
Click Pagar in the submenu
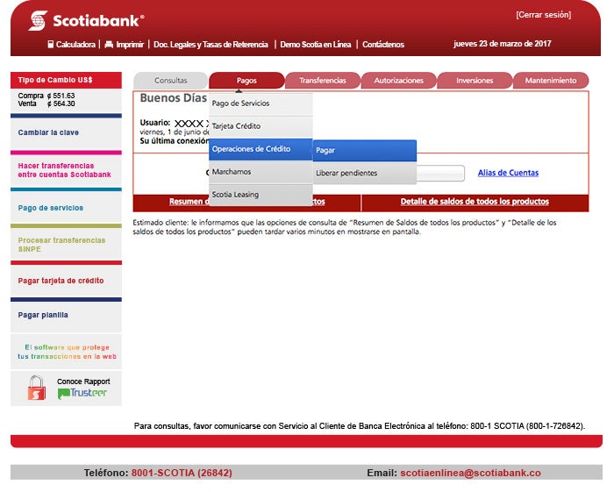click(x=364, y=150)
